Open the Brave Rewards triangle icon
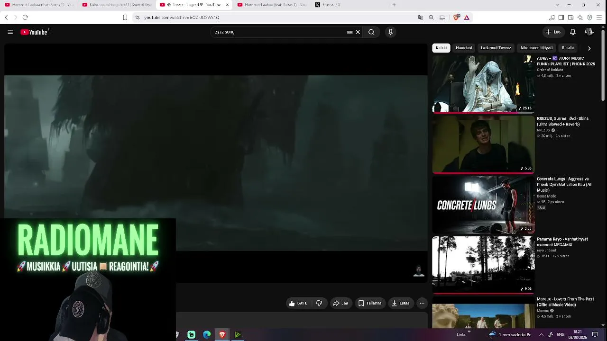Screen dimensions: 607x341 [x=467, y=18]
